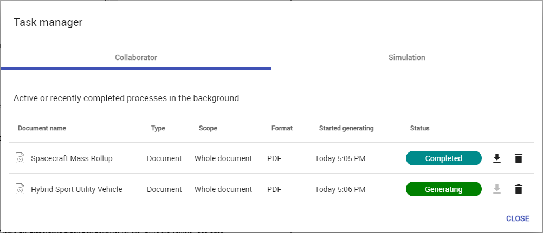This screenshot has width=543, height=233.
Task: Switch to the Simulation tab
Action: [x=406, y=57]
